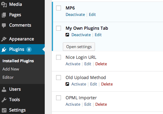
Task: Click the Tools wrench icon
Action: pos(4,100)
